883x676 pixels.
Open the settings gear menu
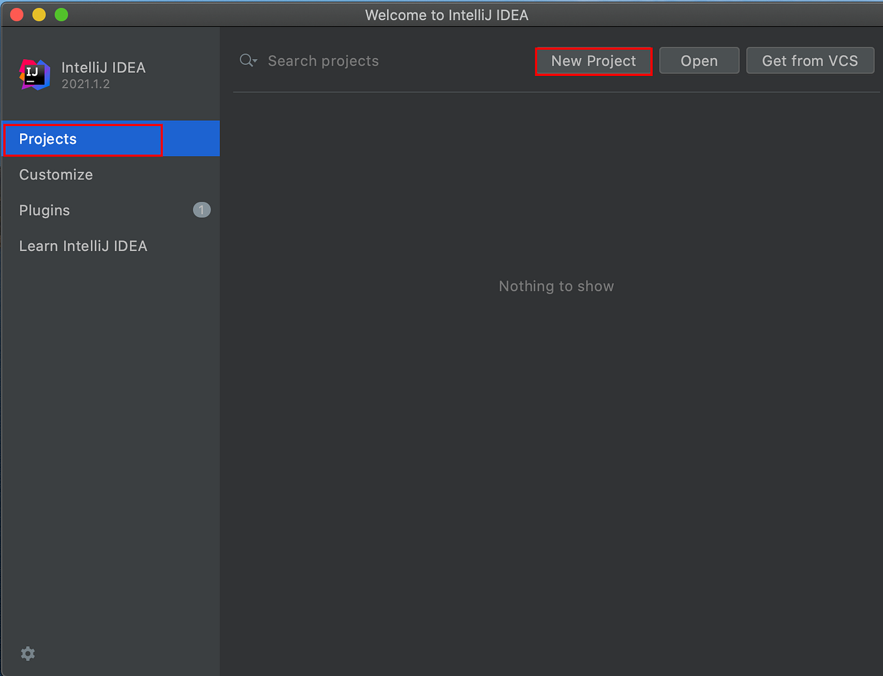tap(27, 653)
